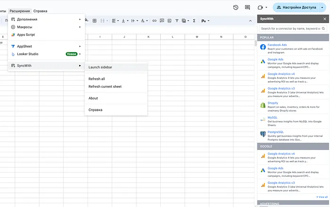Open the MySQL connector link
This screenshot has width=330, height=207.
(x=272, y=117)
